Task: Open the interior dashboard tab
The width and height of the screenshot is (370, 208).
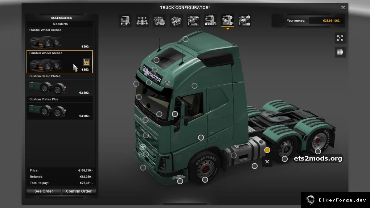Action: (x=193, y=21)
